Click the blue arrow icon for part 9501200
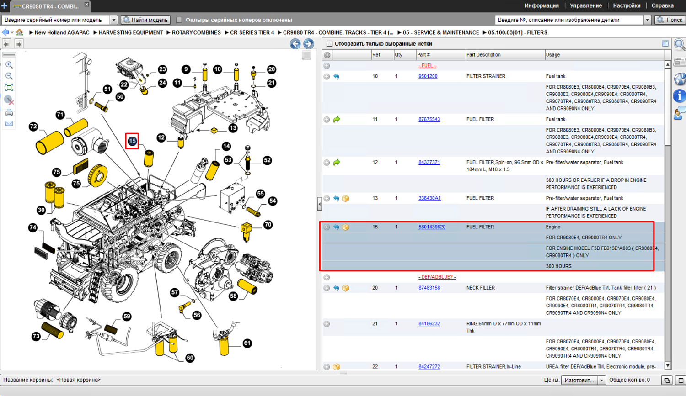686x396 pixels. 336,77
